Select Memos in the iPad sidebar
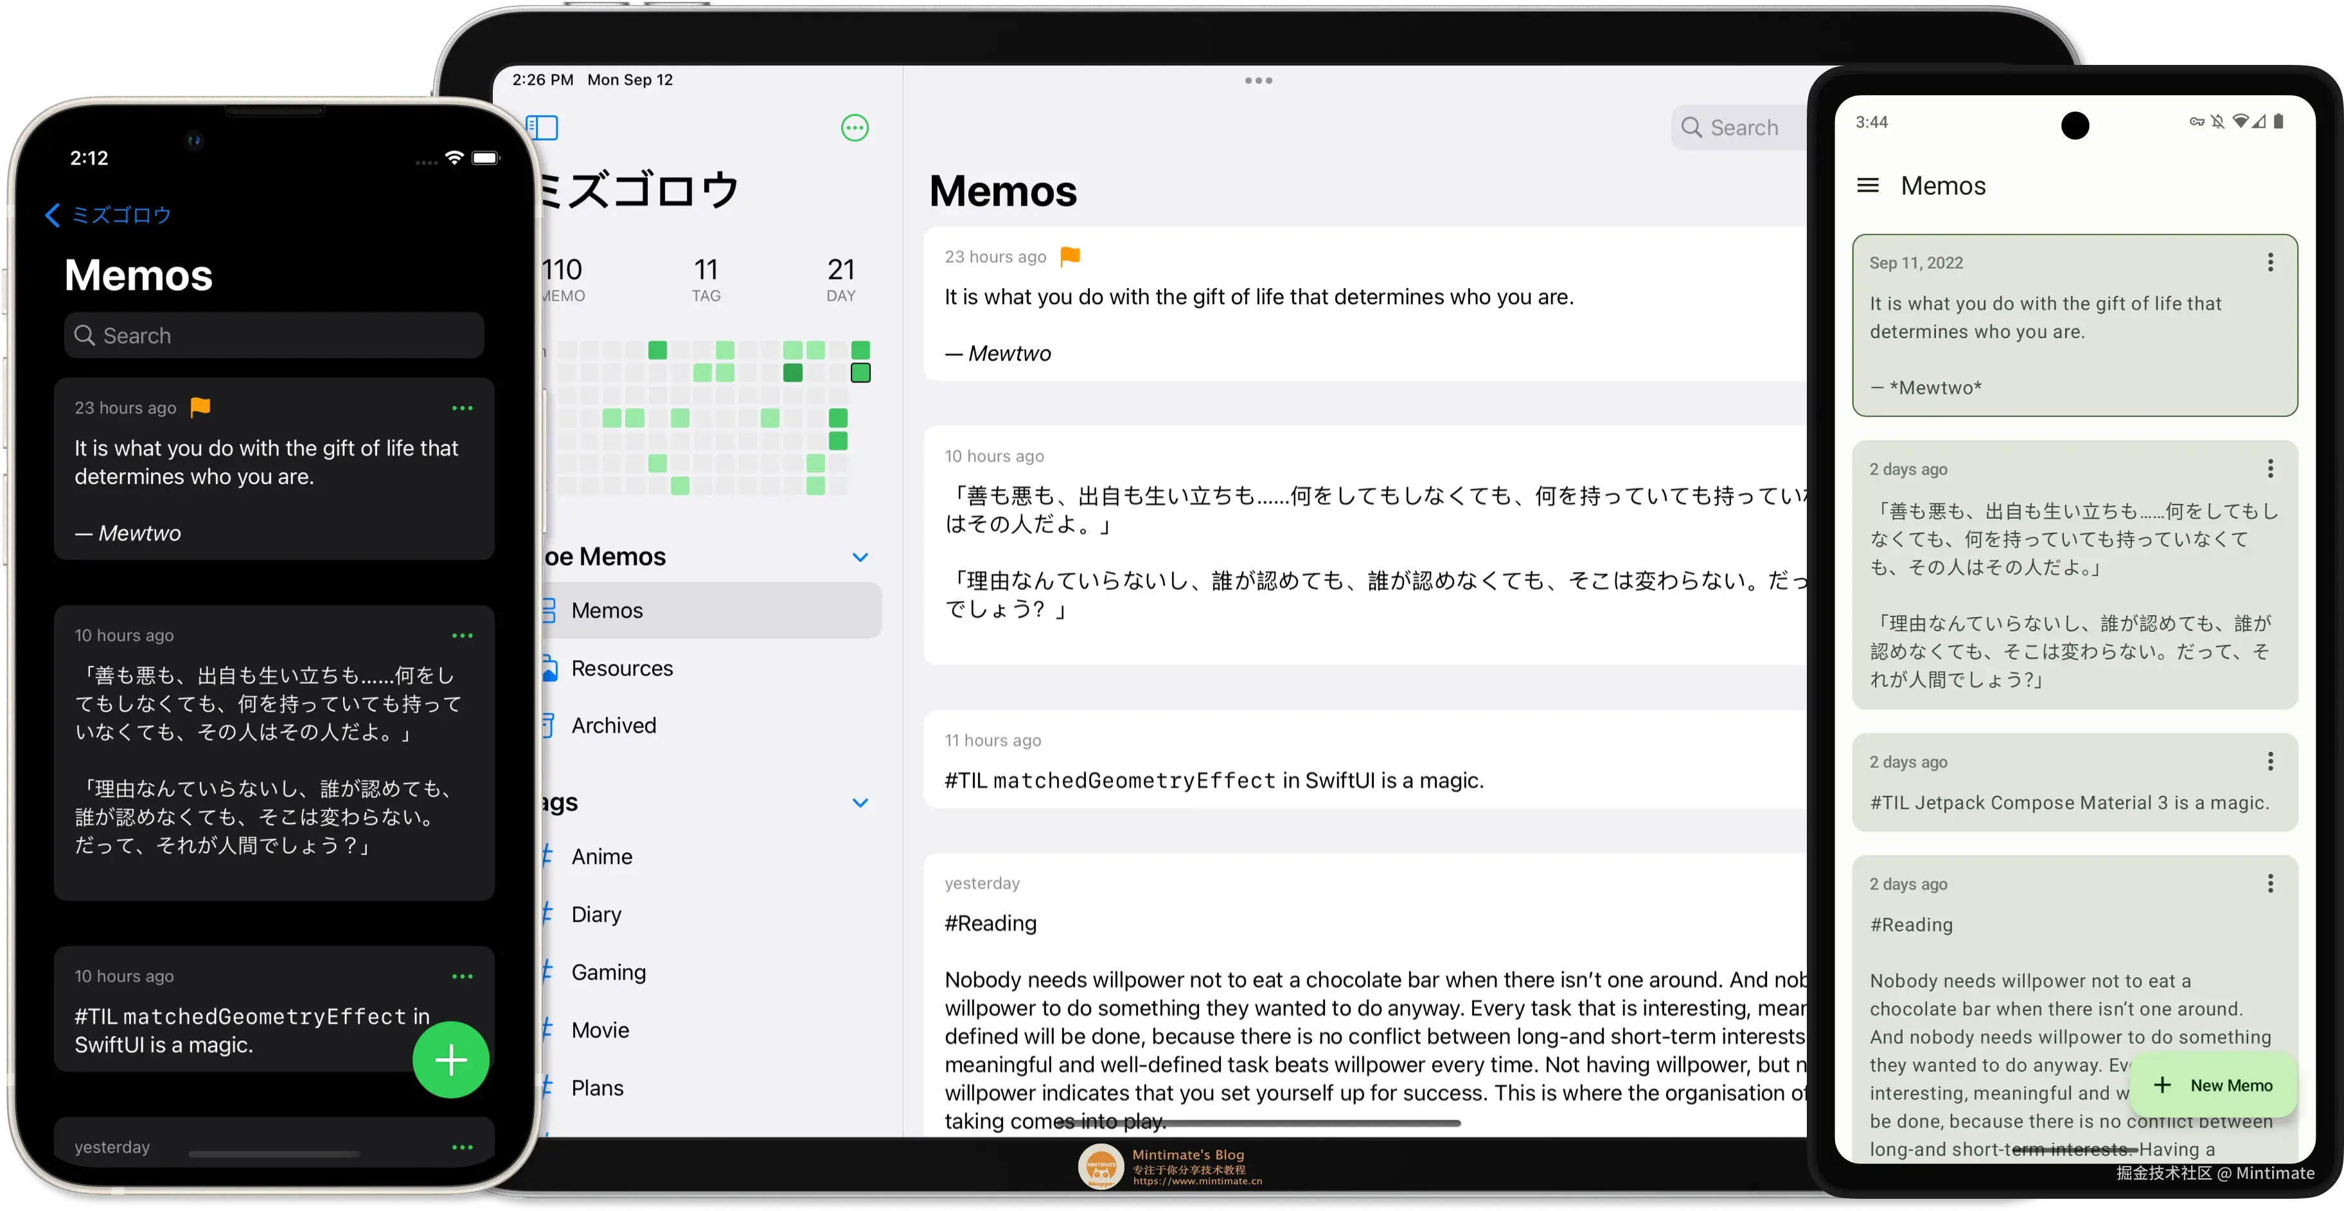Screen dimensions: 2344x1211 pyautogui.click(x=608, y=610)
